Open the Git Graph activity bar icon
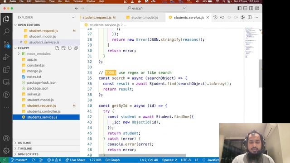This screenshot has width=290, height=163. [x=6, y=95]
